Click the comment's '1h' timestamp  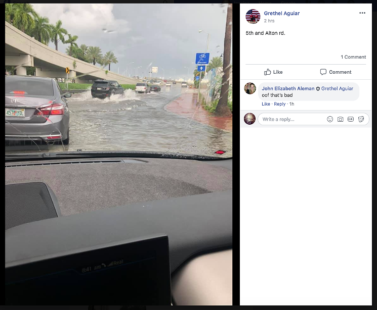pyautogui.click(x=291, y=104)
